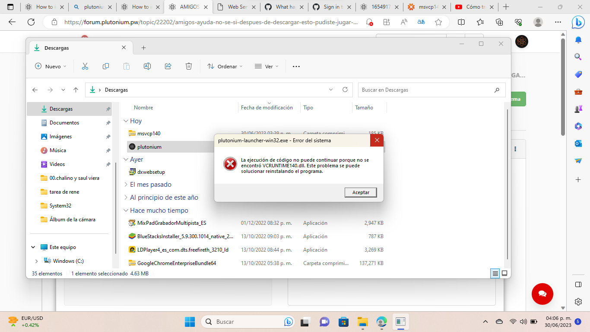Open the Windows Start menu

pos(190,322)
